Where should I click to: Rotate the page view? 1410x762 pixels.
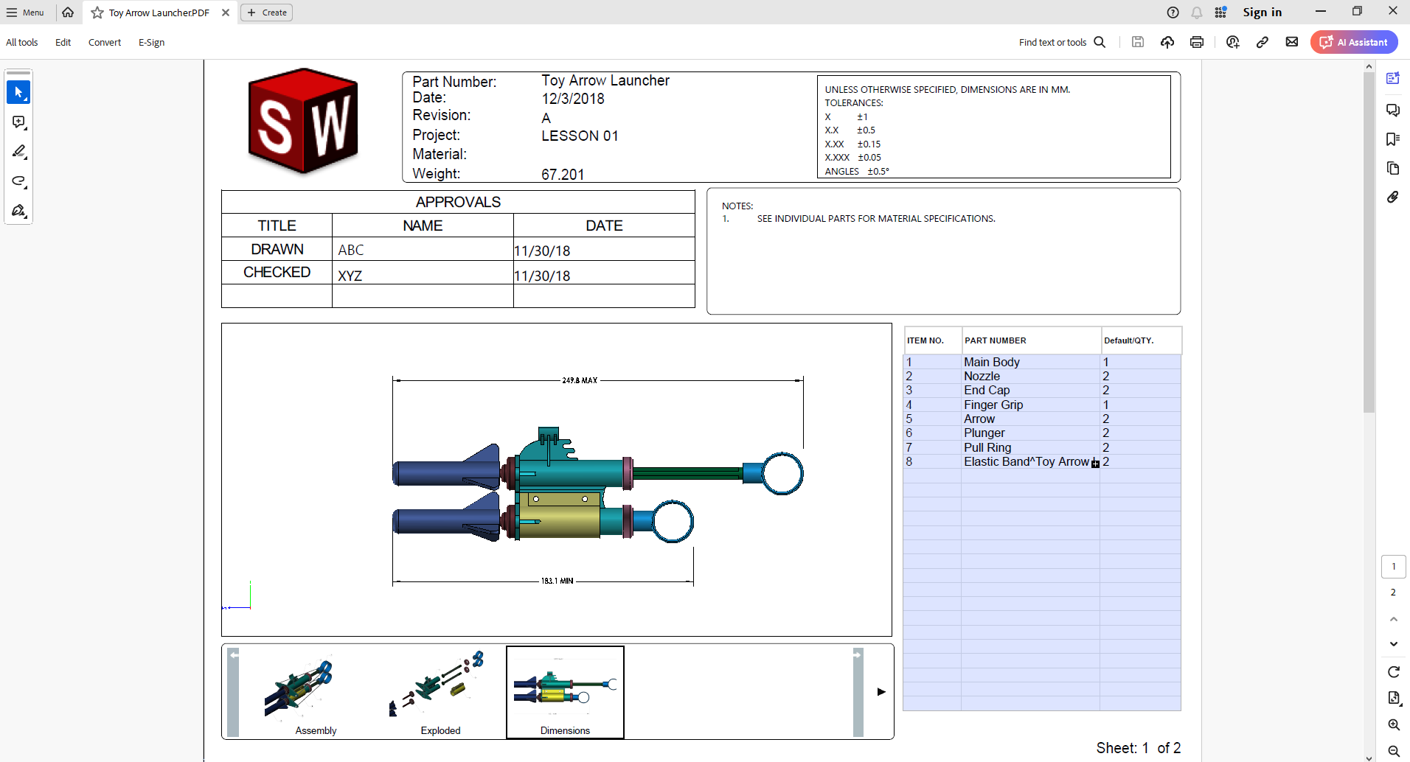click(1393, 671)
